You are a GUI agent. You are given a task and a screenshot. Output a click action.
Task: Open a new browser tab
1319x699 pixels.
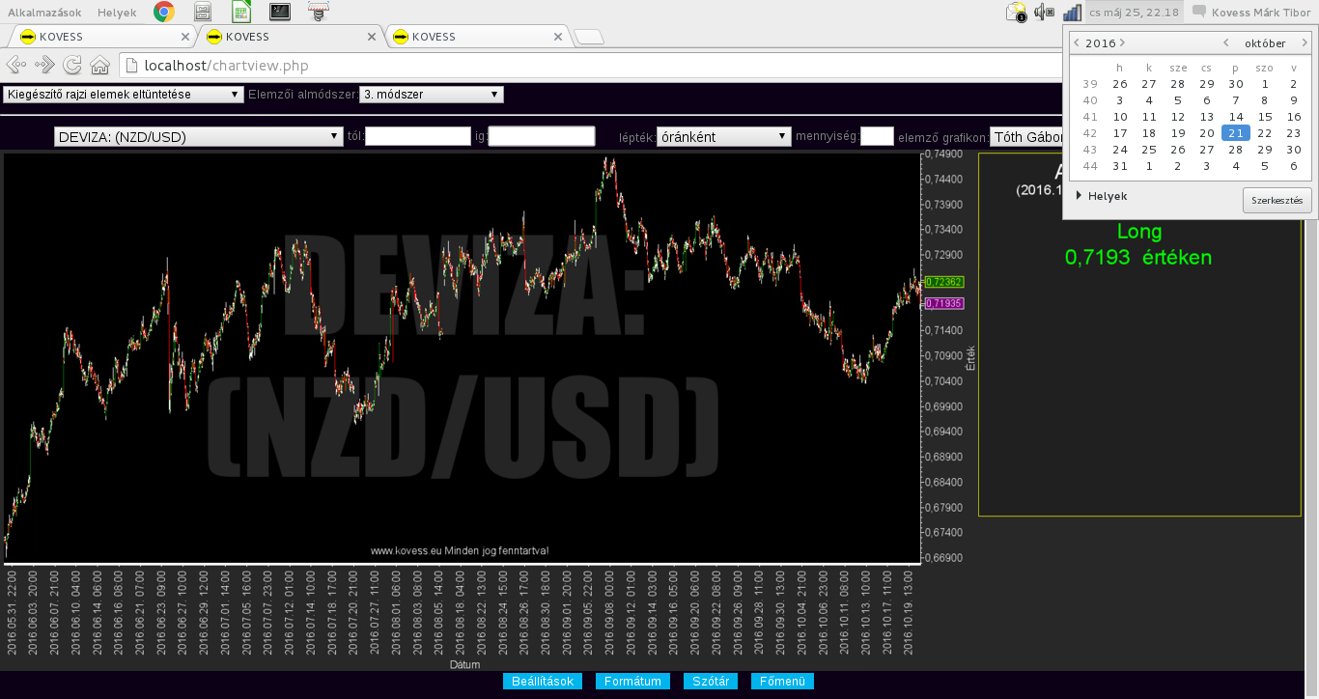tap(589, 37)
